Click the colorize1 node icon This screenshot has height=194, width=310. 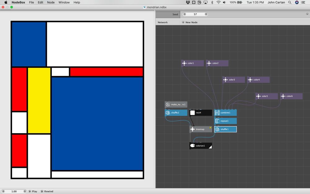point(193,146)
